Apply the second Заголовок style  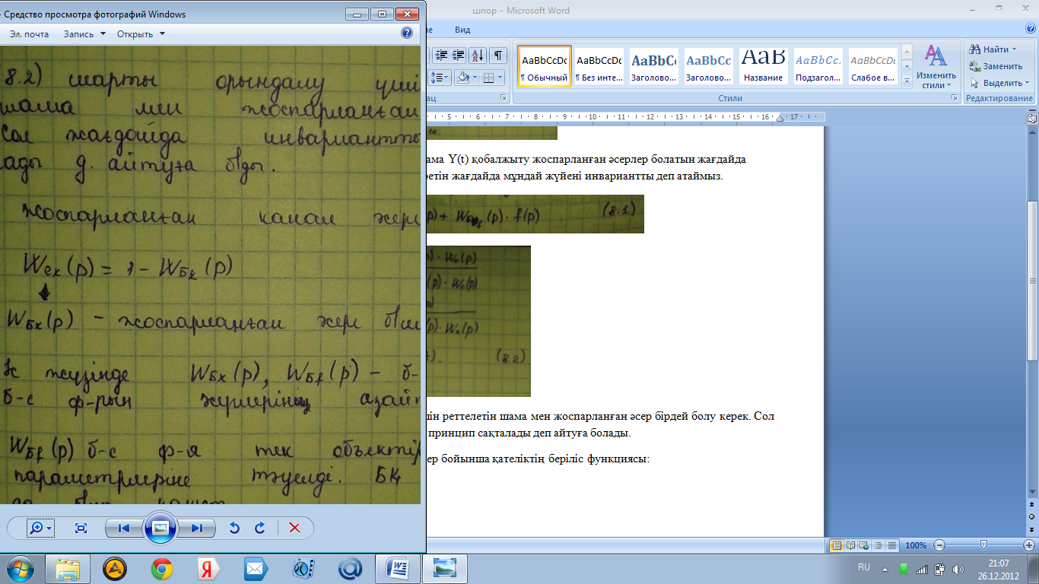tap(708, 66)
